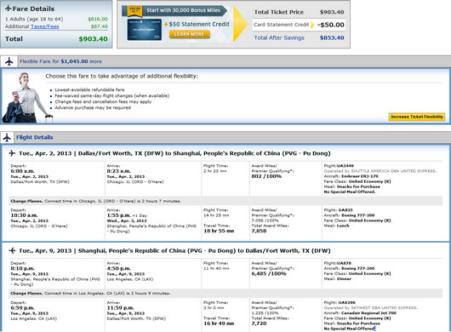
Task: Click the Meal: Lunch entry
Action: point(336,226)
